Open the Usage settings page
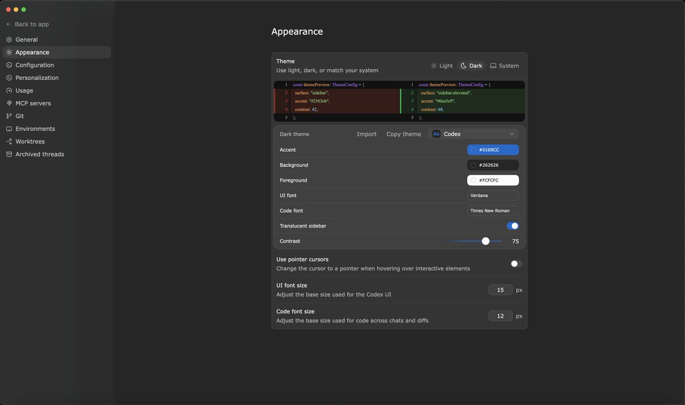 click(57, 90)
